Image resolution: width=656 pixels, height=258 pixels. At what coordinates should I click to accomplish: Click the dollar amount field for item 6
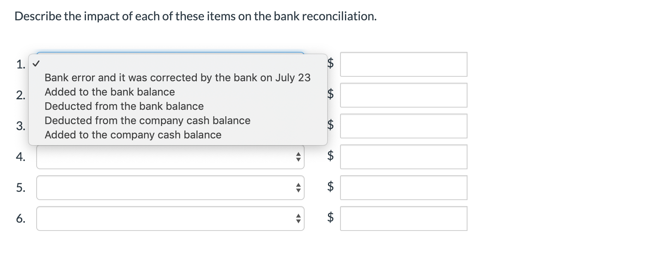pos(404,218)
